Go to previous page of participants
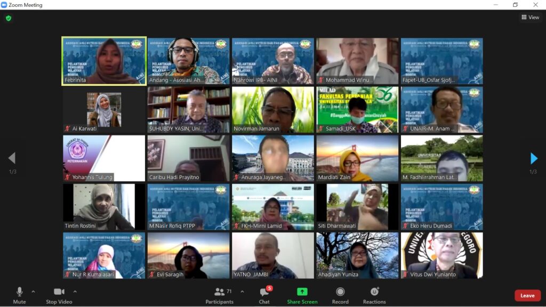 tap(12, 158)
